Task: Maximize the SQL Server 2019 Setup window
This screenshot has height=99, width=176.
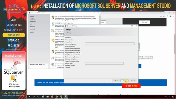Action: point(132,26)
